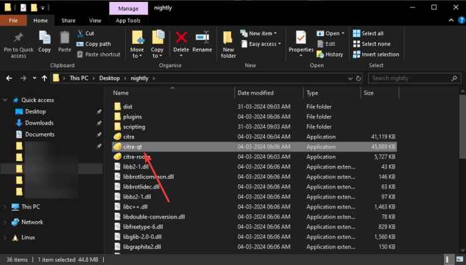
Task: Open the View ribbon tab
Action: (x=95, y=21)
